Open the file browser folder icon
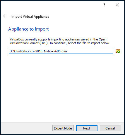The height and width of the screenshot is (135, 125). coord(118,51)
